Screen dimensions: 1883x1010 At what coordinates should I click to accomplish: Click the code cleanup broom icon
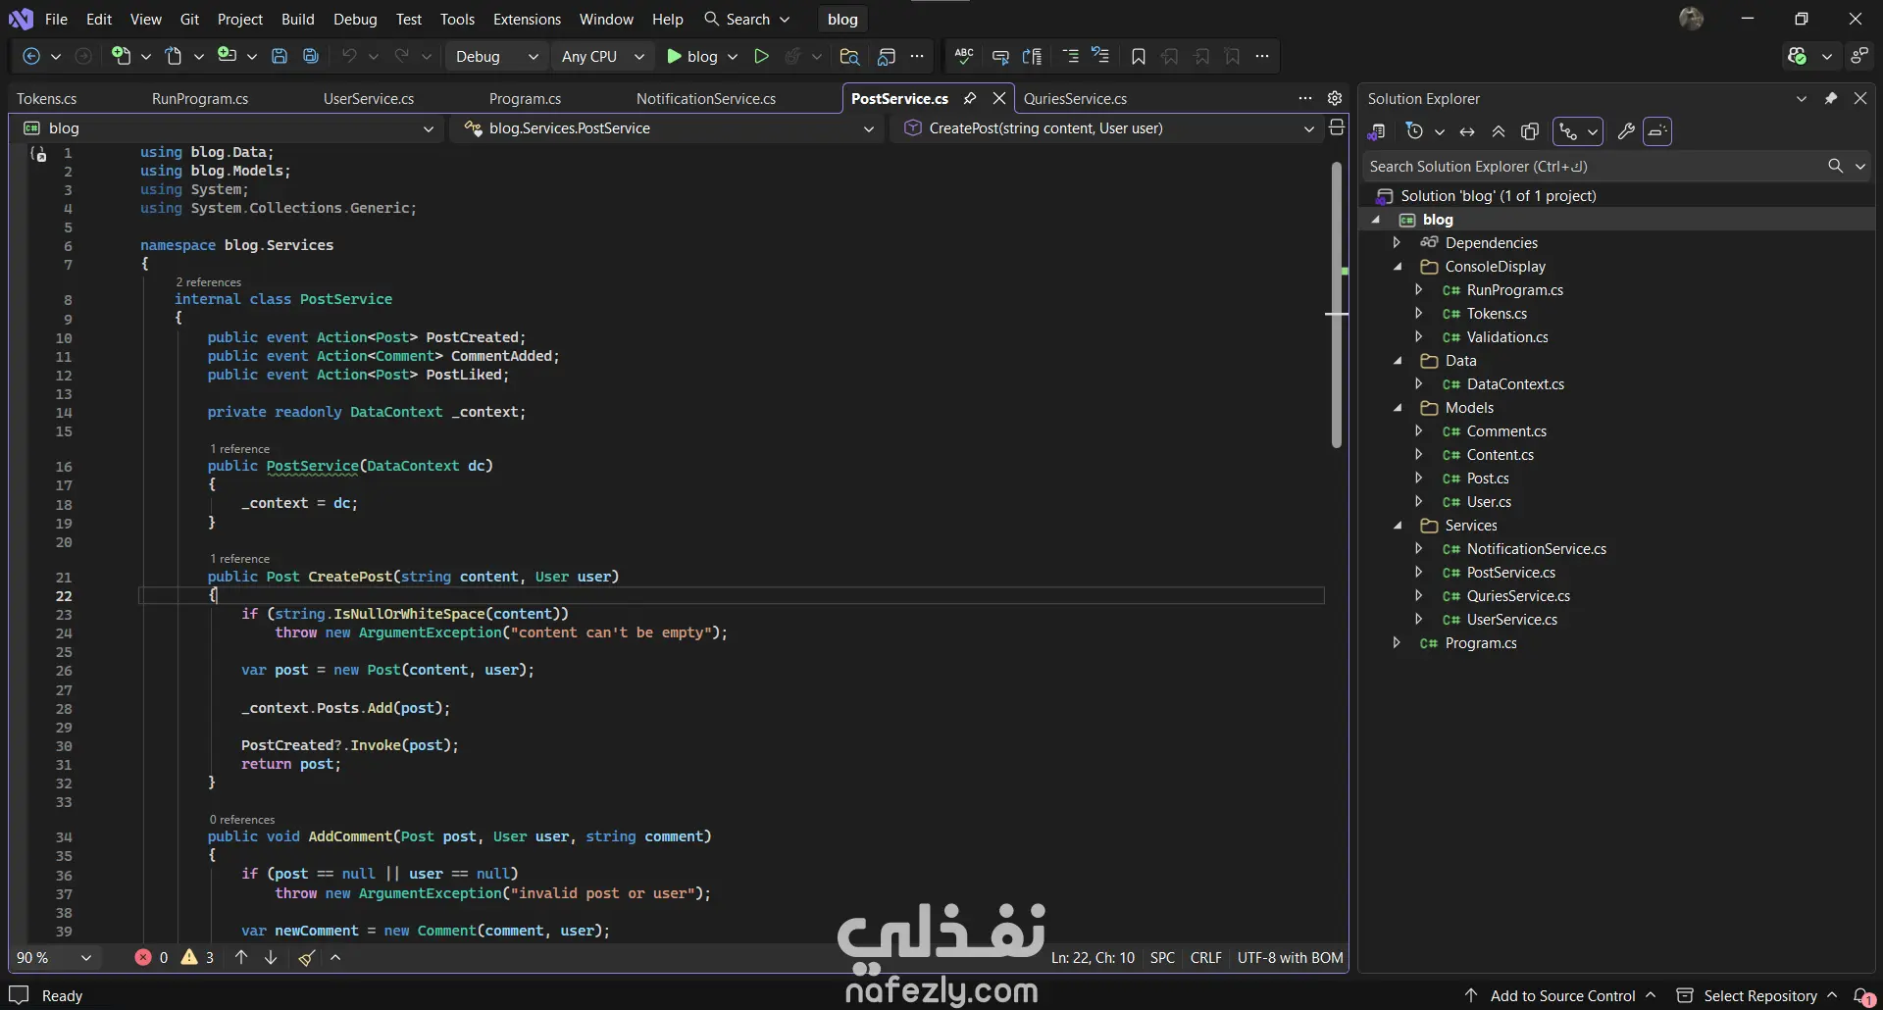(x=307, y=957)
